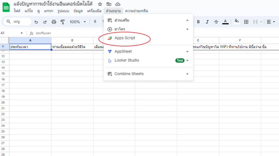Toggle strikethrough formatting

click(x=217, y=22)
